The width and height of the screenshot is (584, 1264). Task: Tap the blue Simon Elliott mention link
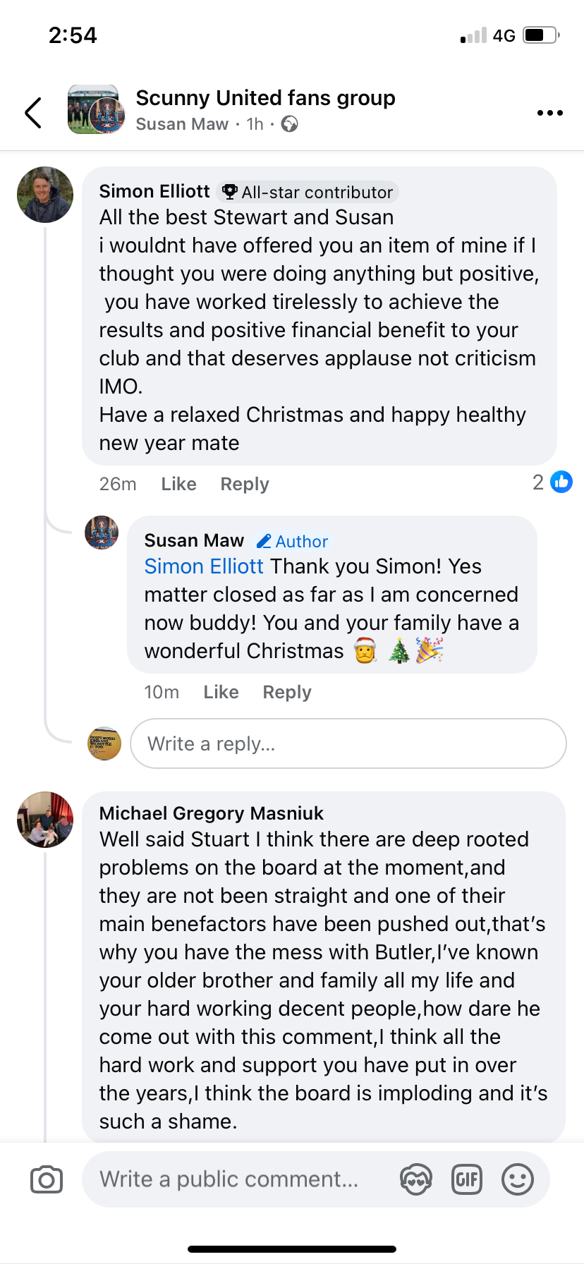coord(204,566)
